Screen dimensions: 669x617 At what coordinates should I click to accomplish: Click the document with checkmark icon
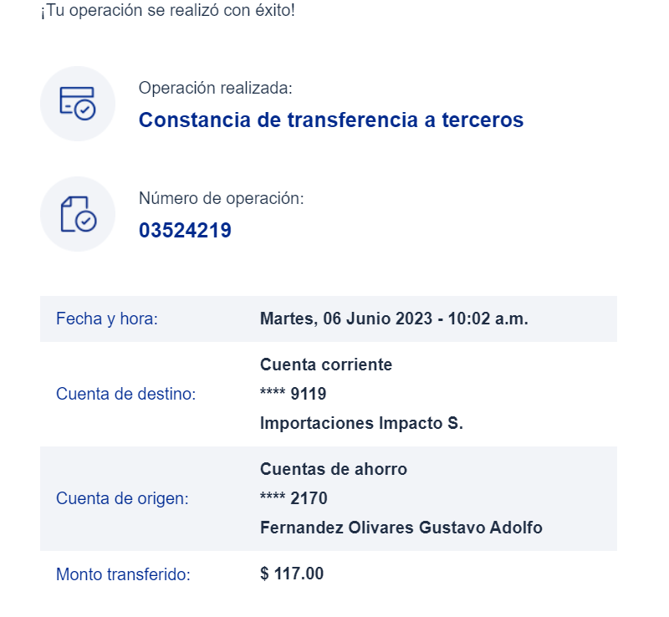point(78,214)
